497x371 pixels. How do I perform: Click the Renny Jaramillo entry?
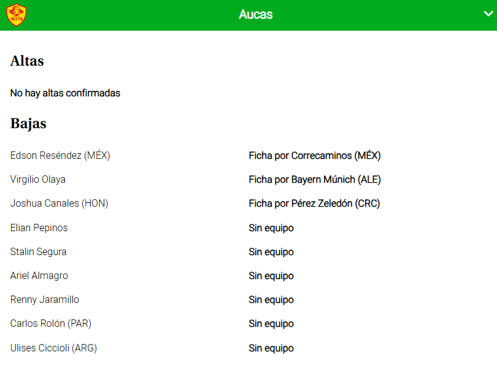45,300
